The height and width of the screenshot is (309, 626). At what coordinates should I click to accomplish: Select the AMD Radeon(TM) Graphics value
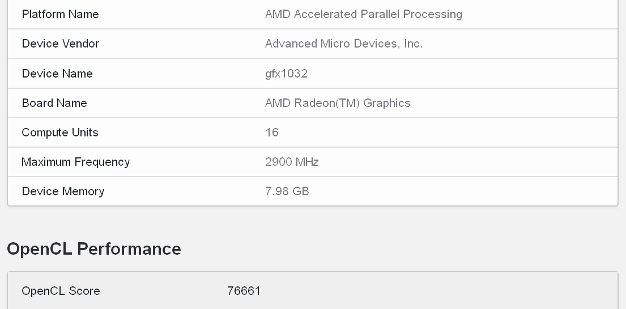pyautogui.click(x=337, y=103)
